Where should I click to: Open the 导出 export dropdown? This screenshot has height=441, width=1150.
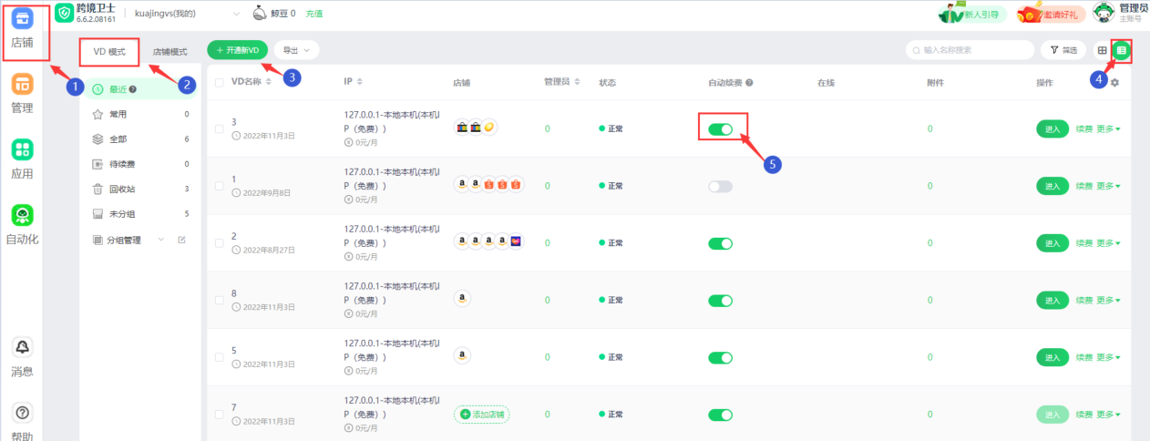[296, 50]
